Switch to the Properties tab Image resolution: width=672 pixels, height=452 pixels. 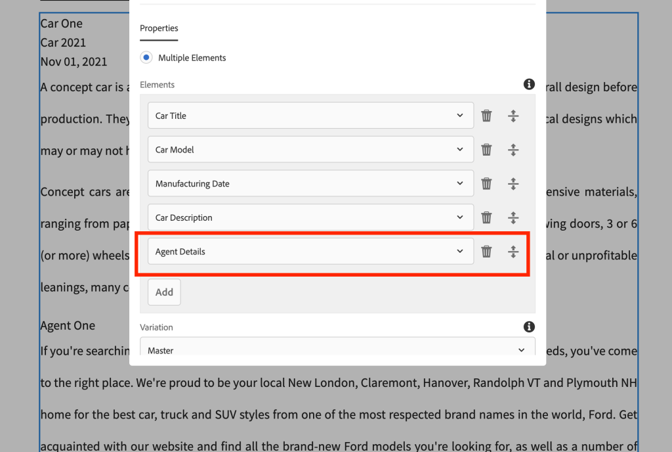(159, 28)
